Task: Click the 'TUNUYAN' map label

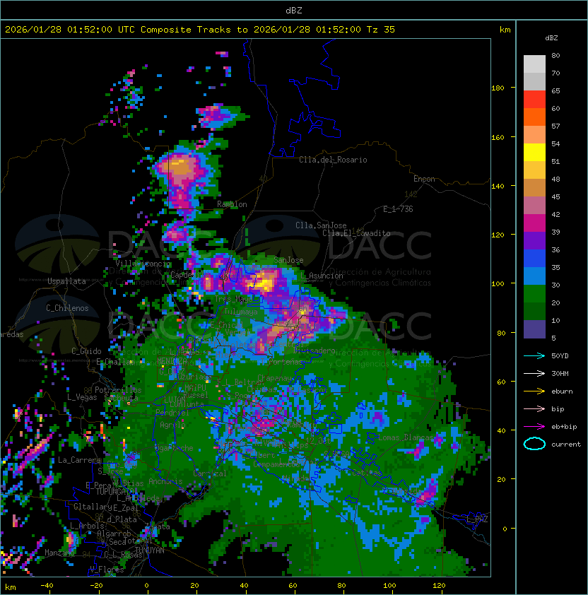Action: pos(150,550)
